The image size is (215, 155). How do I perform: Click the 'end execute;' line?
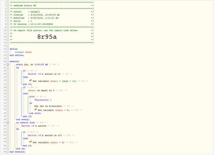tap(17, 152)
